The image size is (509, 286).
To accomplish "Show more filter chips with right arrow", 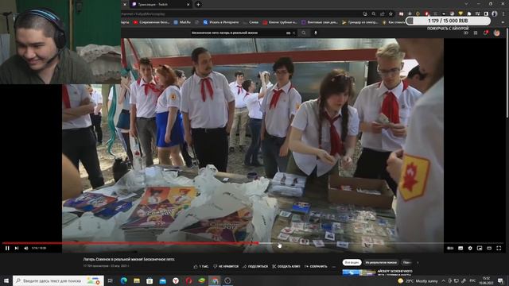I will tap(418, 262).
